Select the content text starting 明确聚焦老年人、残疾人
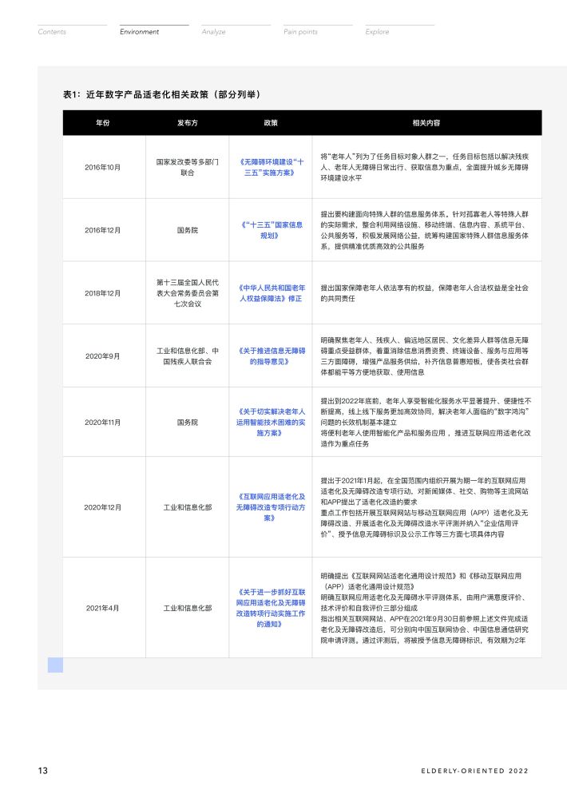 425,356
